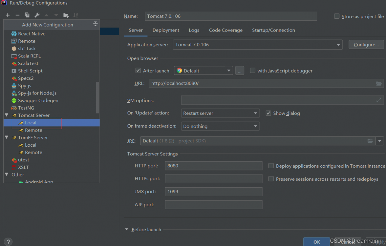Uncheck the After launch checkbox
Image resolution: width=386 pixels, height=246 pixels.
[x=138, y=70]
